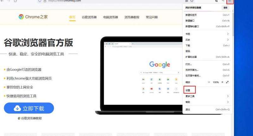Screen dimensions: 253x136
Task: Click the small Chrome icon beside 谷歌浏览器教程
Action: pyautogui.click(x=19, y=118)
